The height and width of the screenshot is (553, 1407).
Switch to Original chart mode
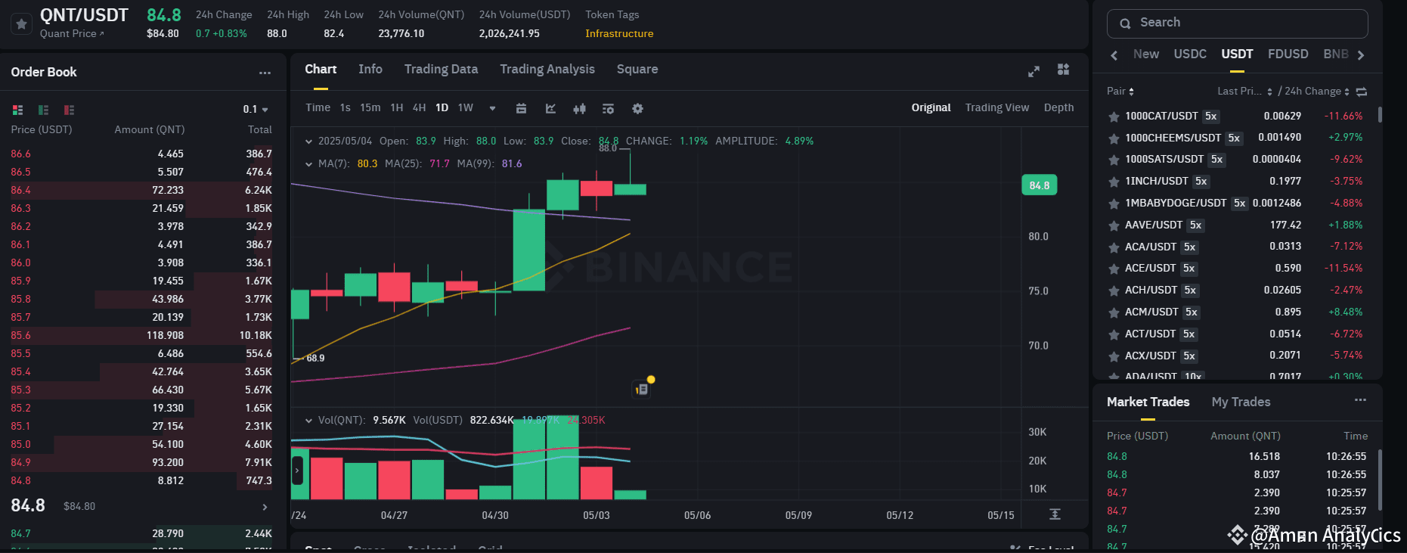(x=931, y=107)
